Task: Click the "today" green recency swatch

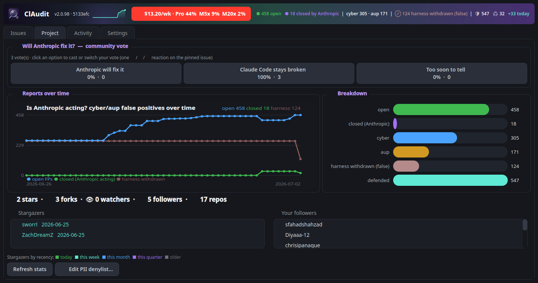Action: coord(57,257)
